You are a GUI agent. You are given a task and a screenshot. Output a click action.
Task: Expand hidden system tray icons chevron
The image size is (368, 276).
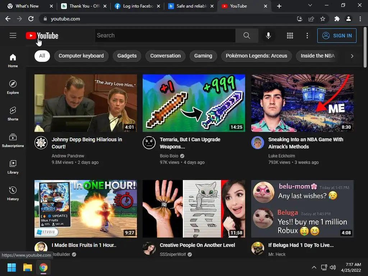click(x=314, y=267)
